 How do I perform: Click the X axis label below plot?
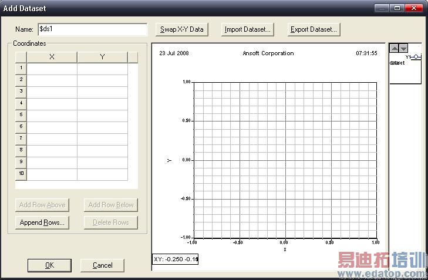click(x=285, y=249)
